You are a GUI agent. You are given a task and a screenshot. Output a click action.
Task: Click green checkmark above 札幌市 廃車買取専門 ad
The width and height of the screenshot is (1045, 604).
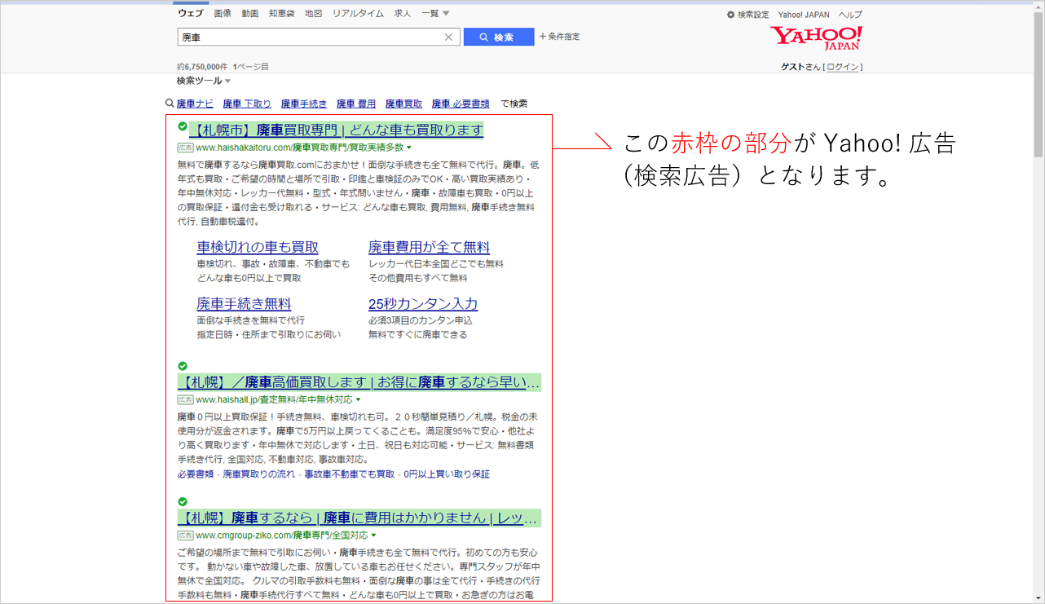(183, 126)
